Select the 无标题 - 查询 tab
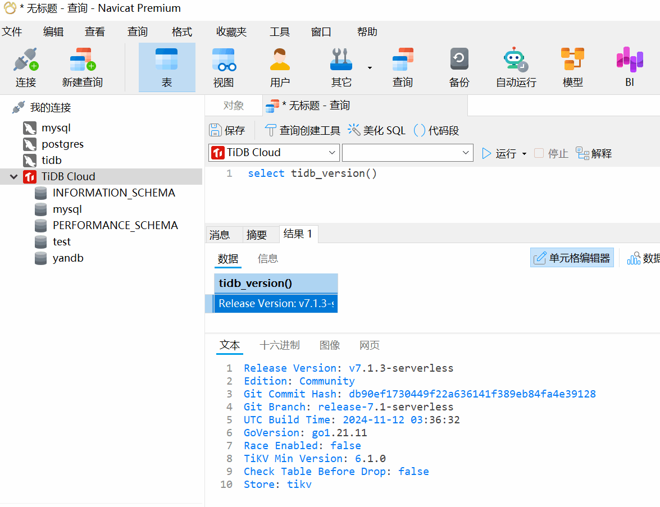 point(365,106)
